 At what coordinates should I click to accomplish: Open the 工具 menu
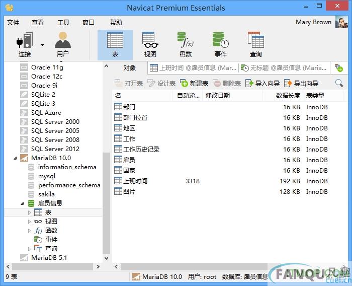[63, 22]
